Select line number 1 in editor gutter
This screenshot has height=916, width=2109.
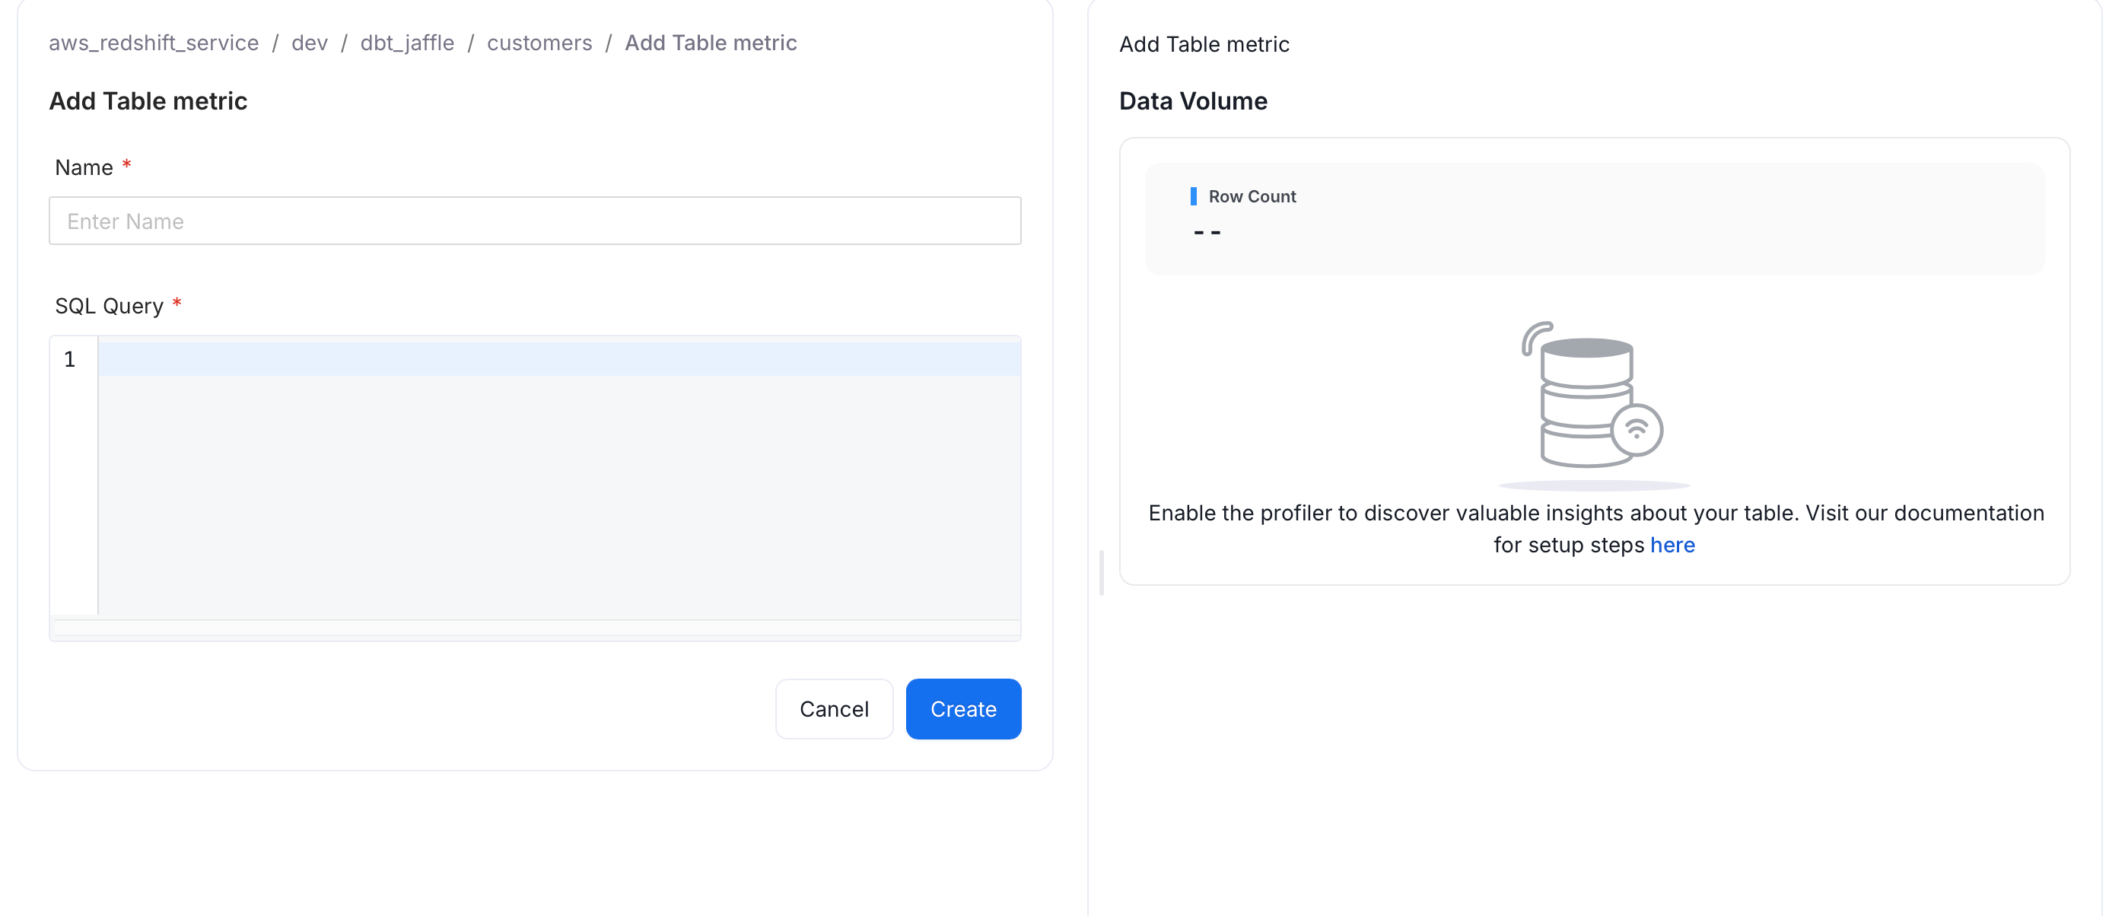[69, 358]
